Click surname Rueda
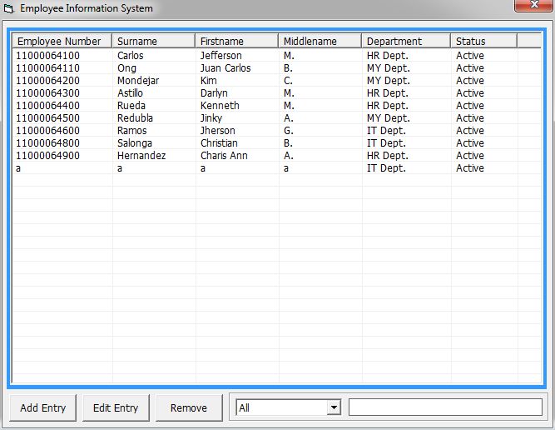 tap(131, 106)
